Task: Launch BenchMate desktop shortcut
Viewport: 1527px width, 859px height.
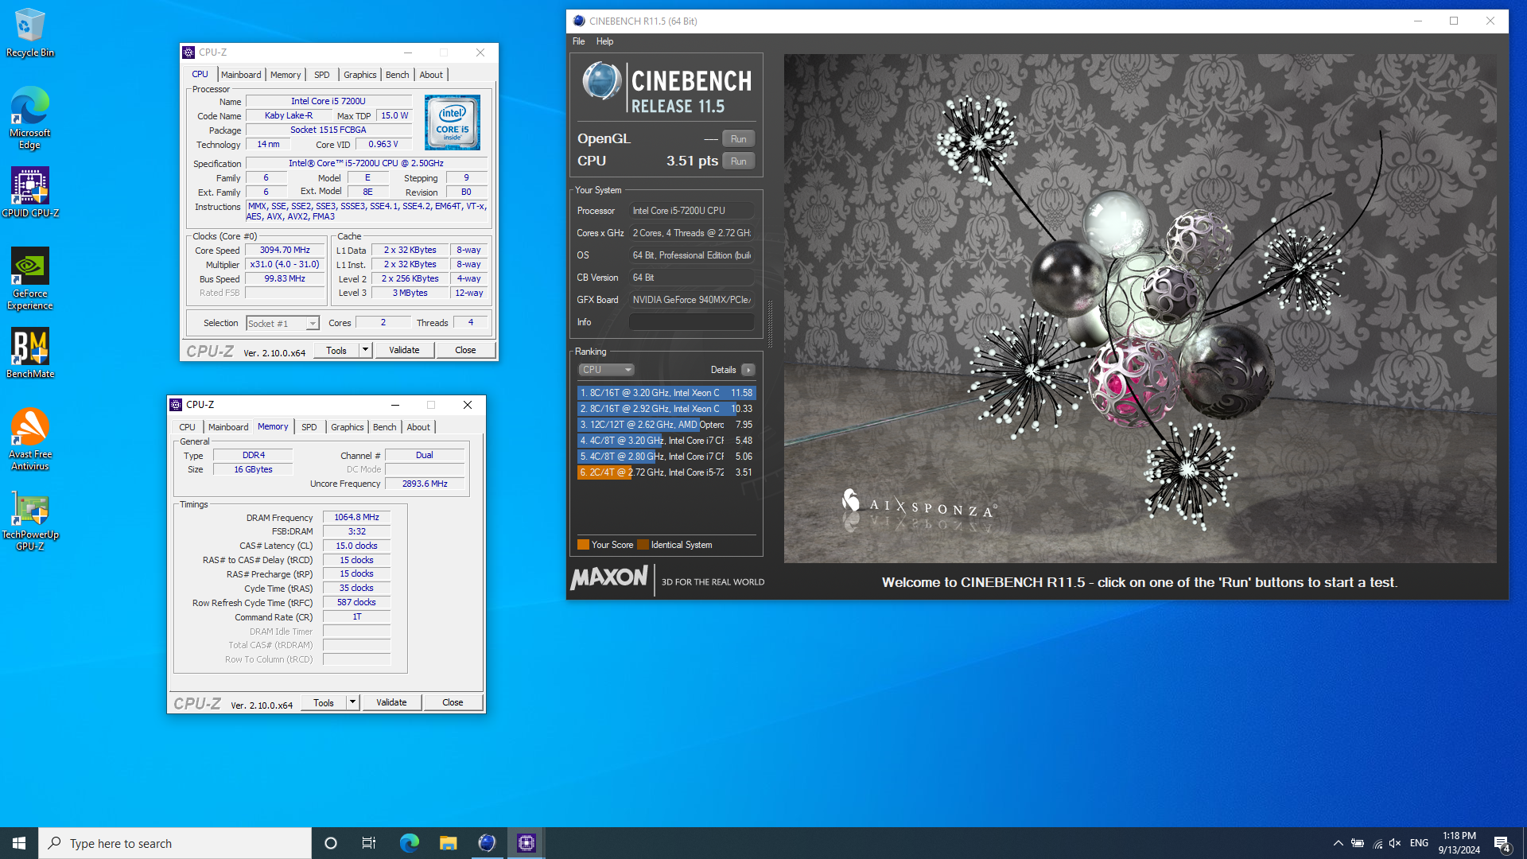Action: click(30, 353)
